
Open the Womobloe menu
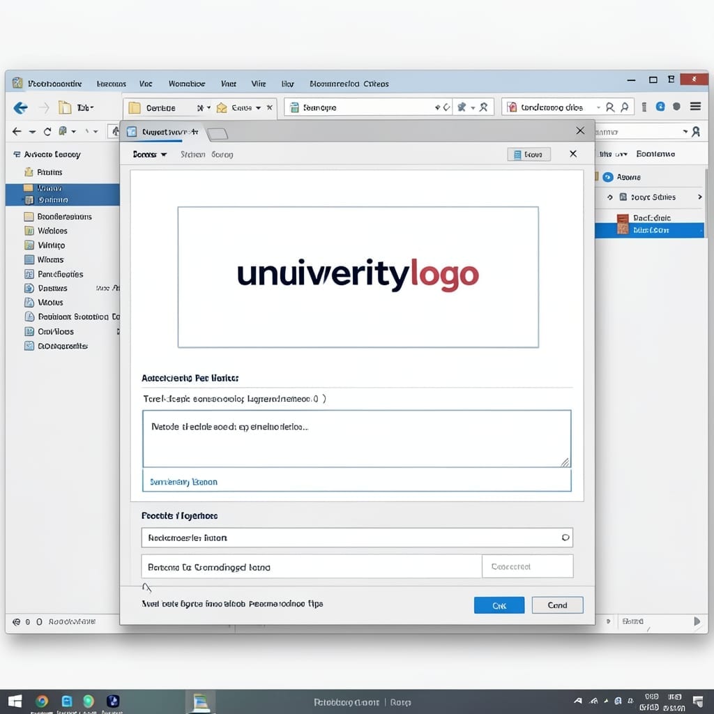coord(187,84)
